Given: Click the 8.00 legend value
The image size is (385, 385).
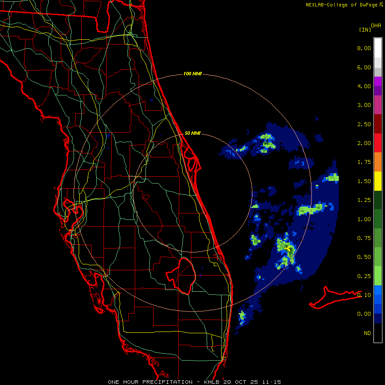Looking at the screenshot, I should pos(364,48).
